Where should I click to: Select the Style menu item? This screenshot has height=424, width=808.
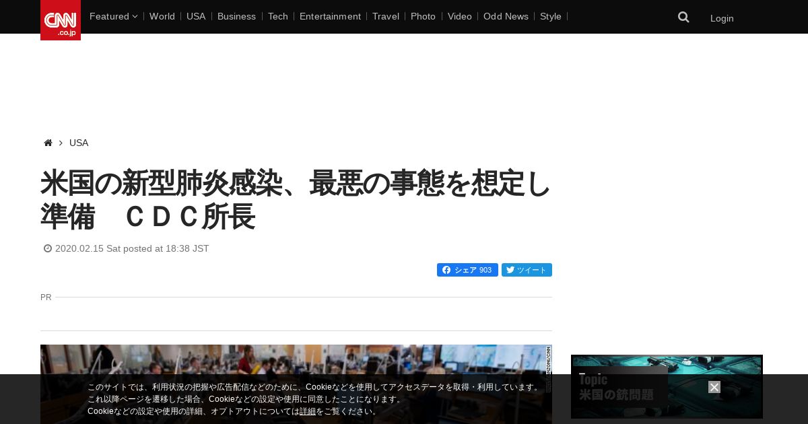click(x=551, y=16)
